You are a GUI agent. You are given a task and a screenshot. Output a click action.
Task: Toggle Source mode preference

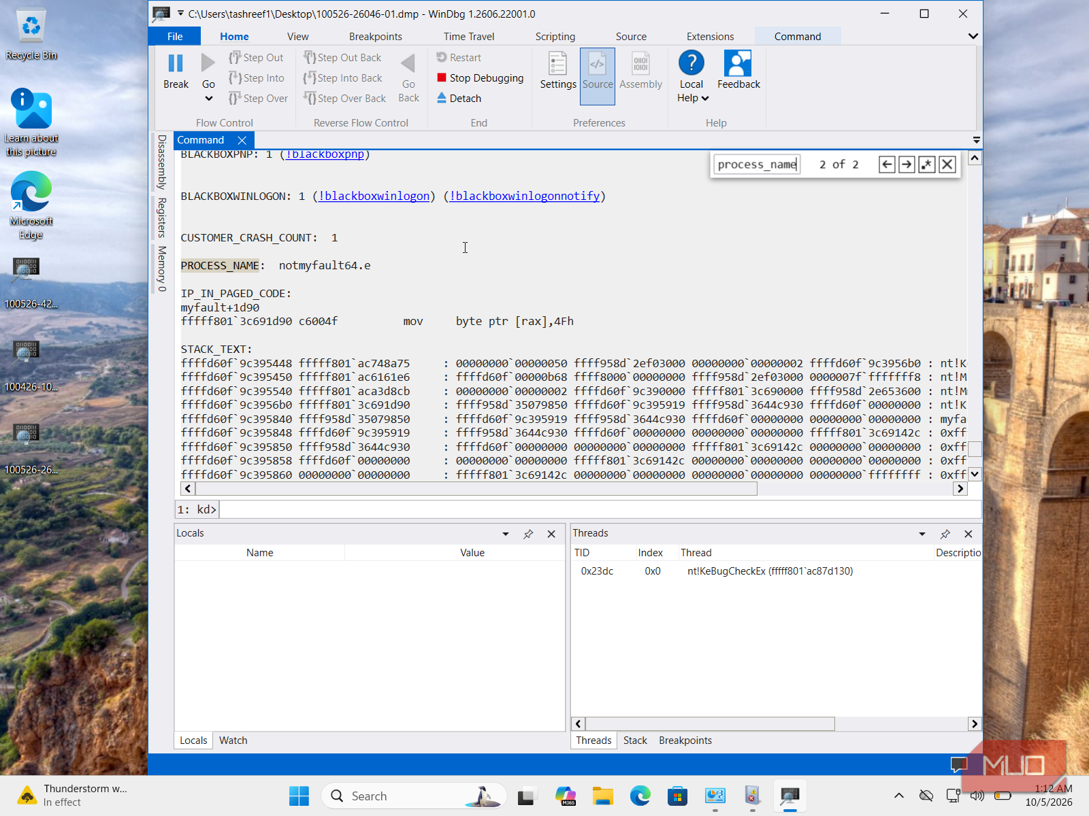[598, 76]
